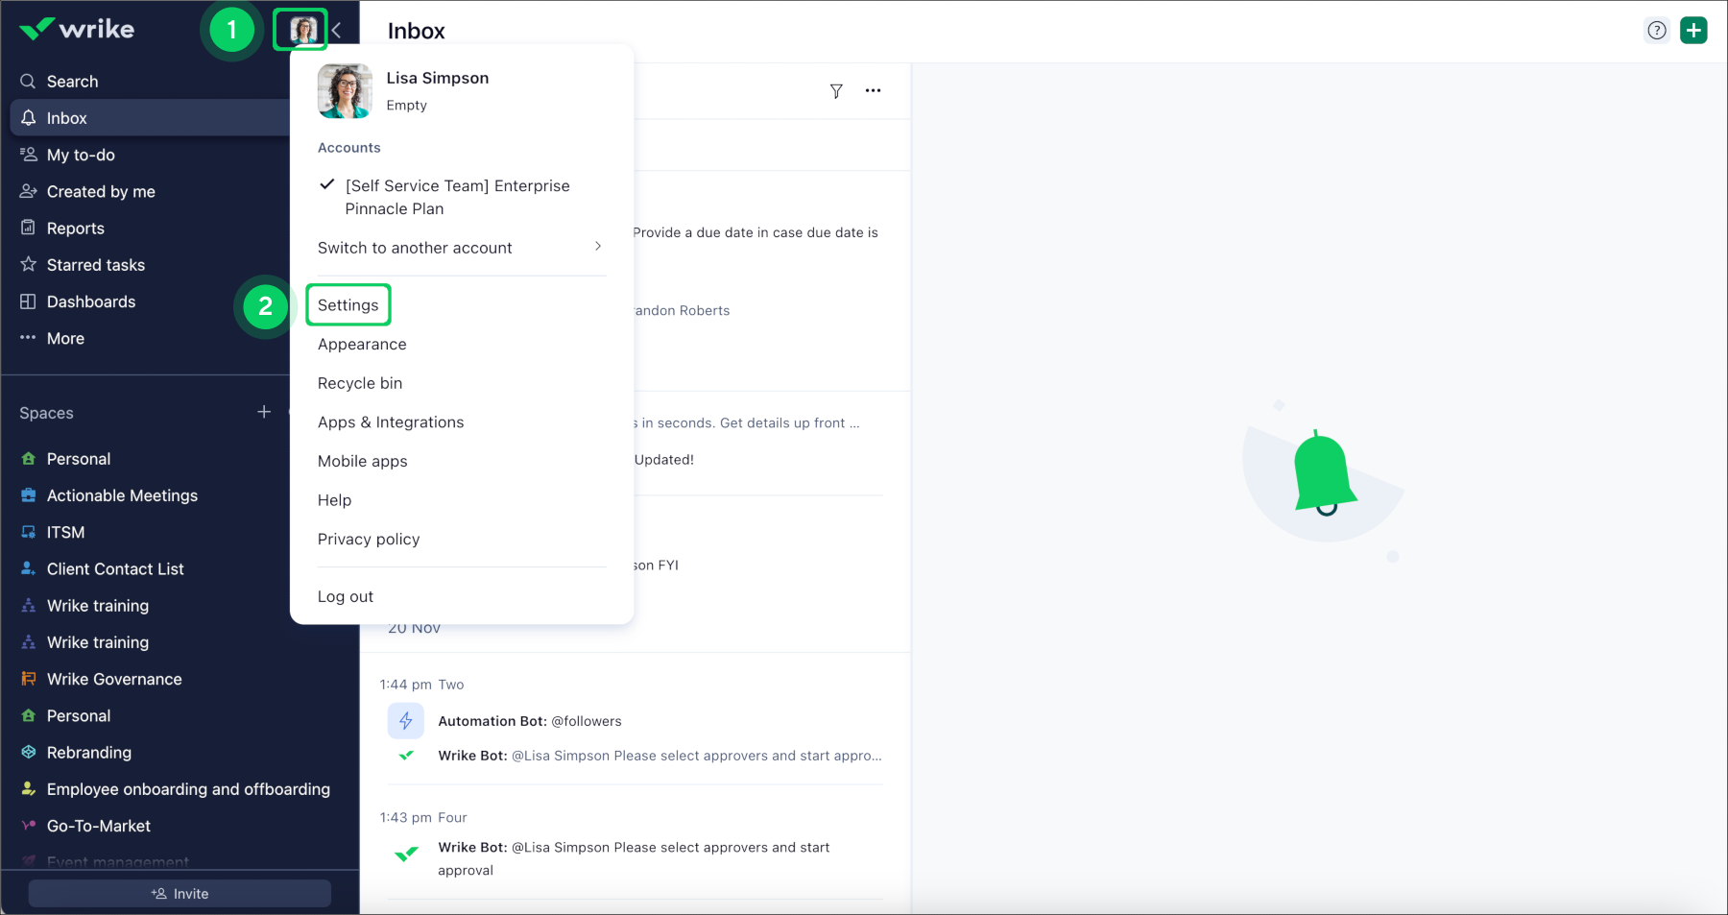1728x915 pixels.
Task: Expand Switch to another account submenu
Action: 461,248
